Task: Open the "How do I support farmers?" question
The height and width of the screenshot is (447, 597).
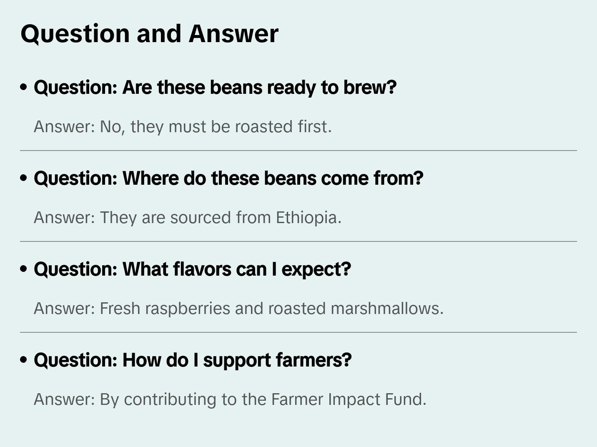Action: coord(193,360)
